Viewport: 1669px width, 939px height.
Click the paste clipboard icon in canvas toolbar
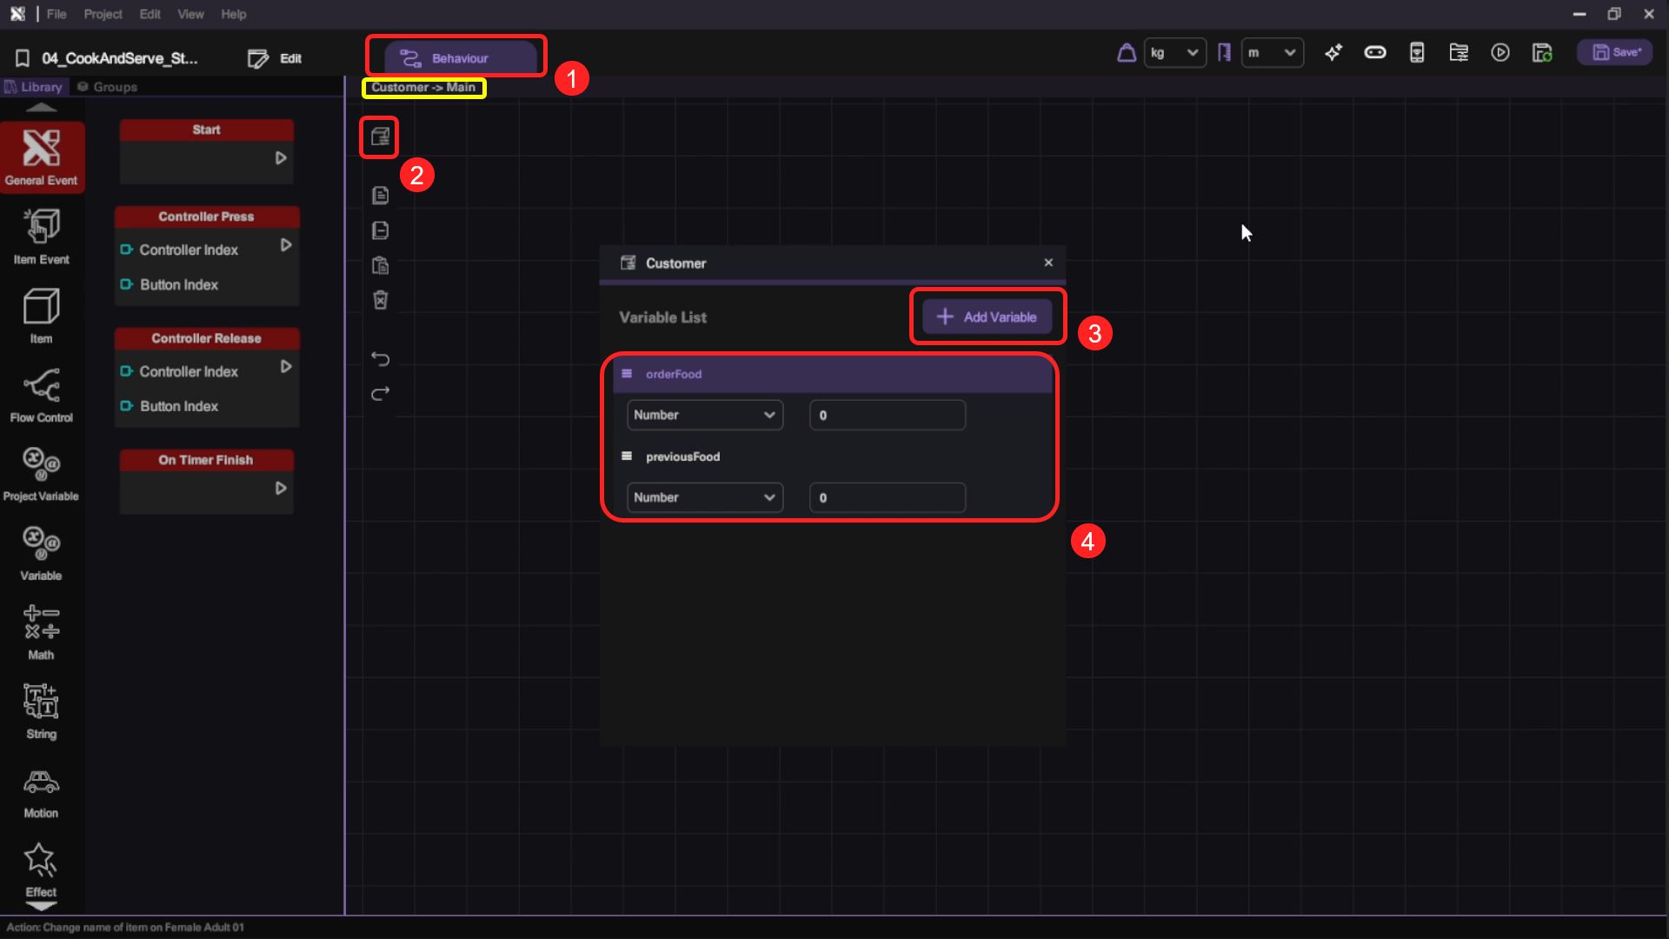pos(380,265)
